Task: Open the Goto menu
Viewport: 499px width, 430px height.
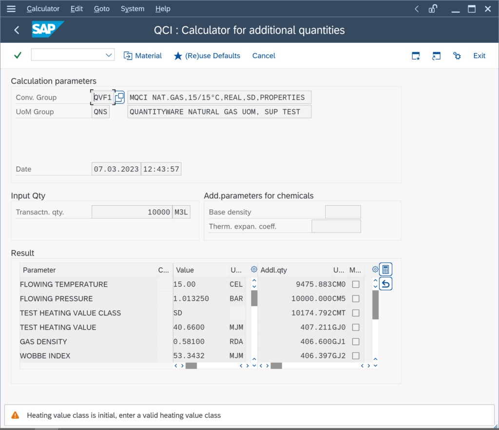Action: (101, 9)
